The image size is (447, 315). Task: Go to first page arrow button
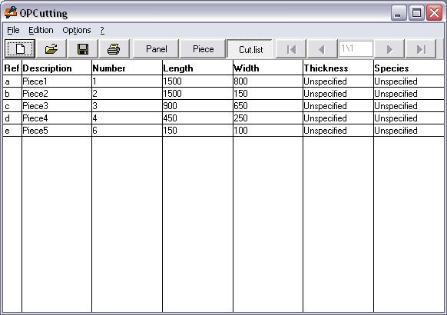click(x=291, y=49)
